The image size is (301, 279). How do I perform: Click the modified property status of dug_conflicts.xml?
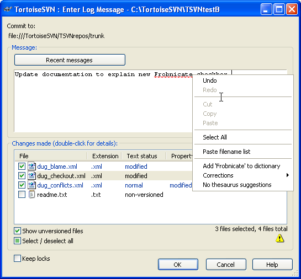pyautogui.click(x=181, y=185)
